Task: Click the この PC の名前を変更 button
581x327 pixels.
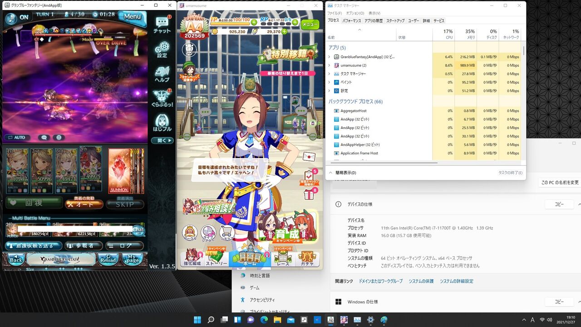Action: point(560,182)
